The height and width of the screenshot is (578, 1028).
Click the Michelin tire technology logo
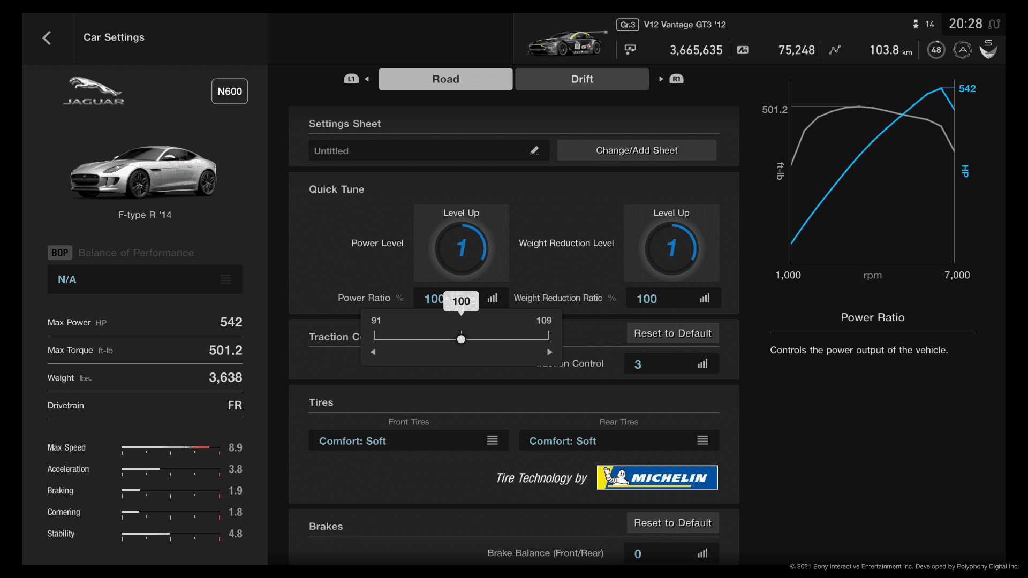[657, 477]
